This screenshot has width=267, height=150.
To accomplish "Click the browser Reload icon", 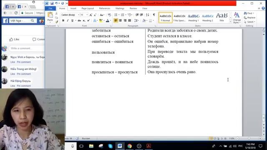I will [16, 13].
